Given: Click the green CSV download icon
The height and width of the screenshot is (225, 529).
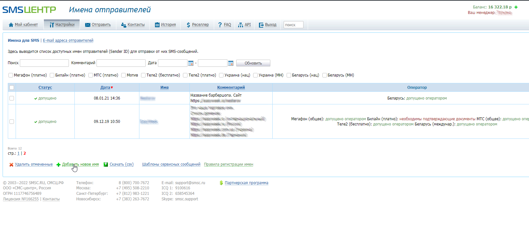Looking at the screenshot, I should click(106, 165).
